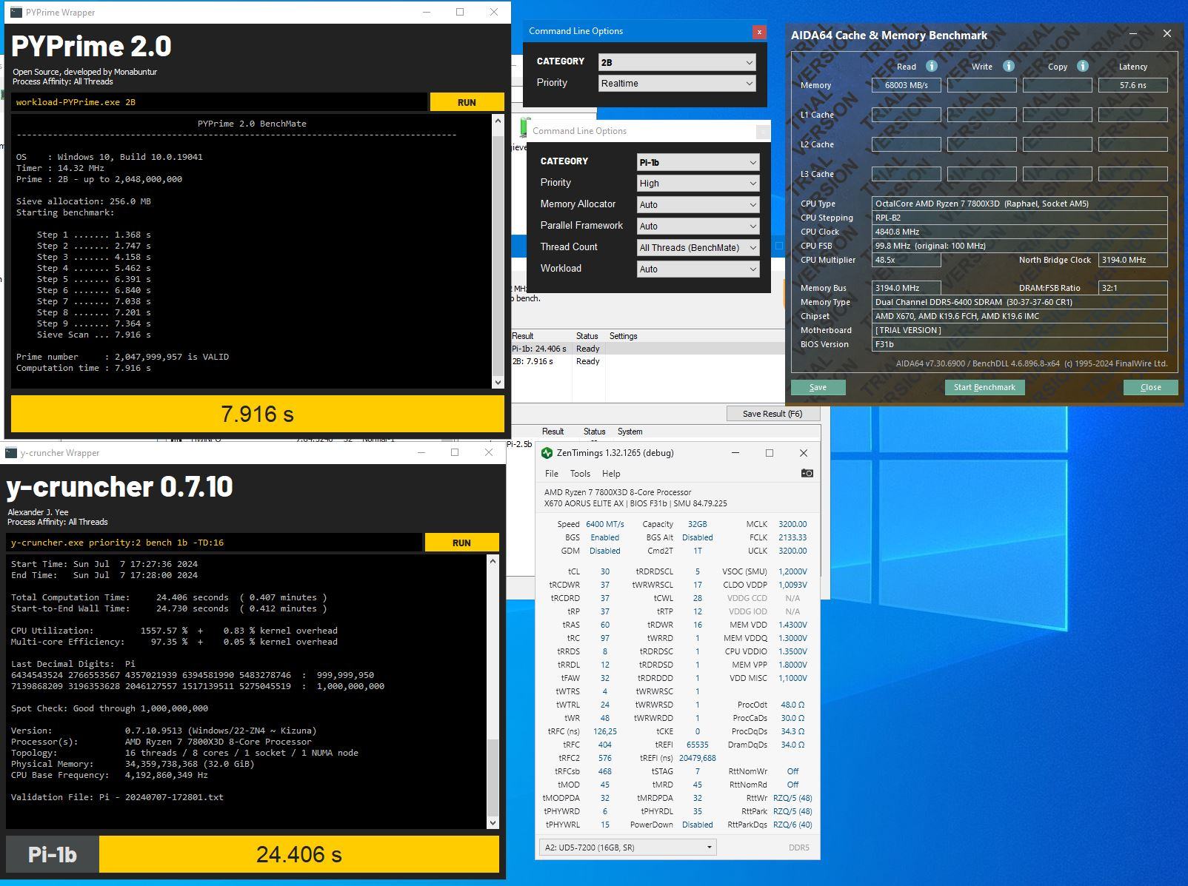Click the North Bridge Clock 3194.0 MHz field
This screenshot has width=1188, height=886.
1132,260
